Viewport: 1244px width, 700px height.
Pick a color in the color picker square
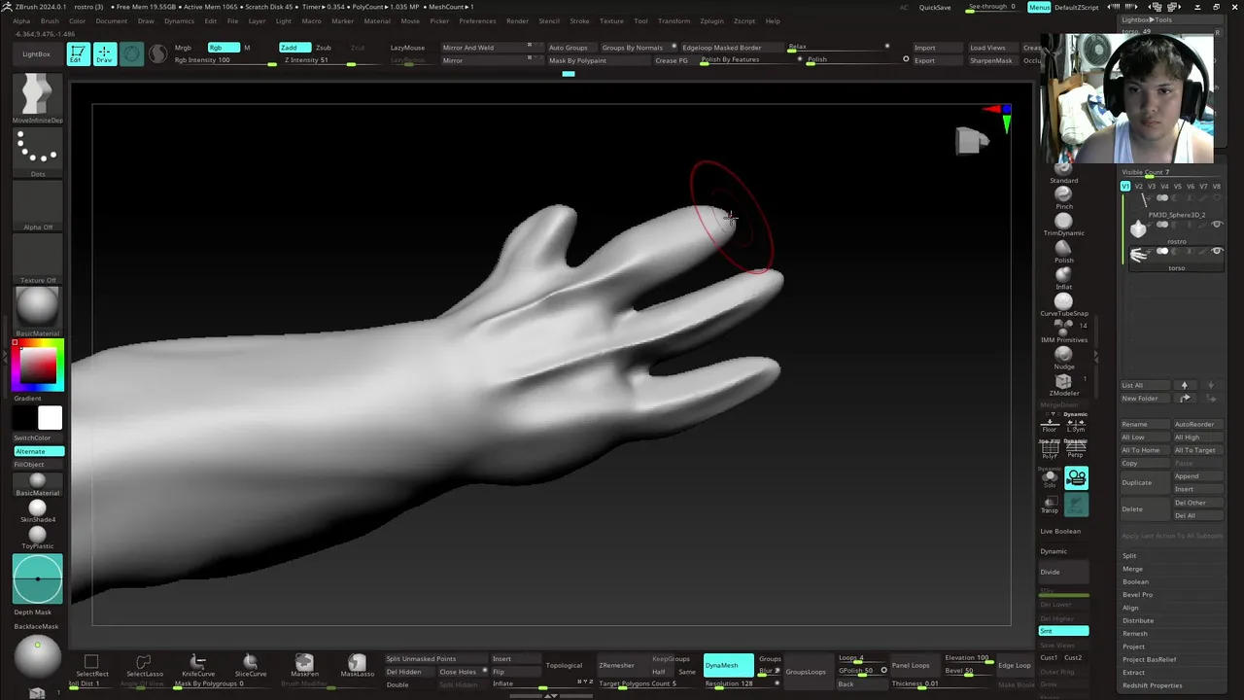click(x=38, y=366)
